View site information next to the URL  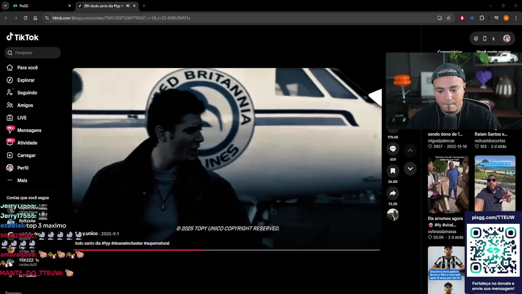coord(47,18)
